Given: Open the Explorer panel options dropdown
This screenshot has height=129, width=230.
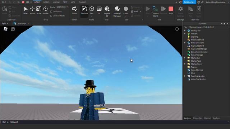Looking at the screenshot, I should coord(222,24).
